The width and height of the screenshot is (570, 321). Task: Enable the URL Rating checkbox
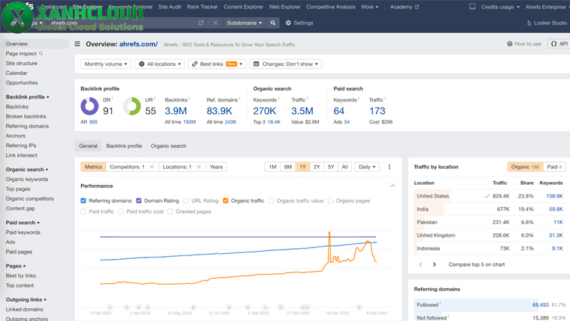click(186, 201)
